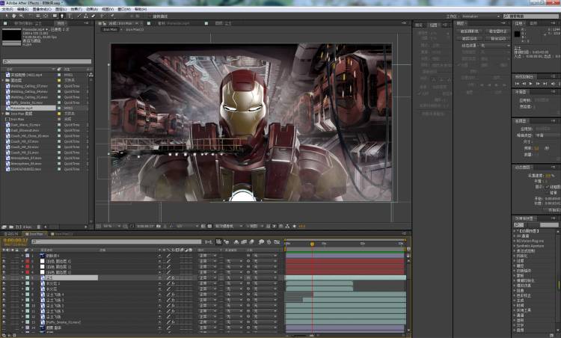Toggle eye icon of first red solid layer

[x=4, y=261]
